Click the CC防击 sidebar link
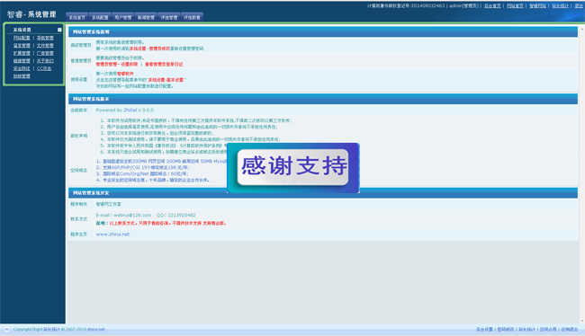Viewport: 585px width, 336px height. [x=44, y=68]
